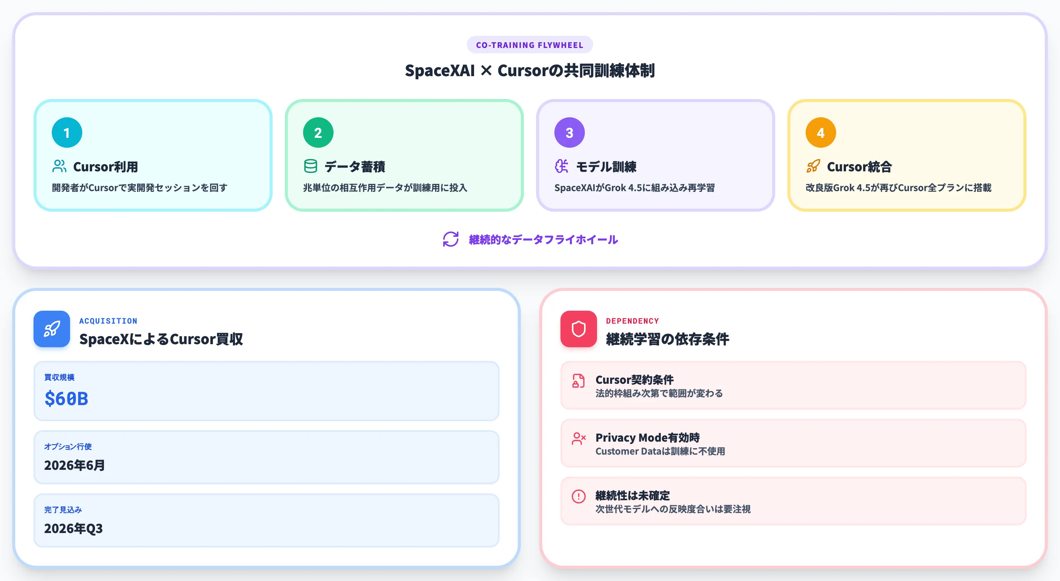Click the blue rocket icon tile for ACQUISITION
This screenshot has height=581, width=1060.
pyautogui.click(x=52, y=329)
